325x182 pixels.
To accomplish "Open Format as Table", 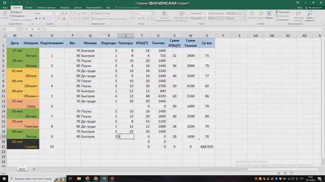I will (x=181, y=16).
